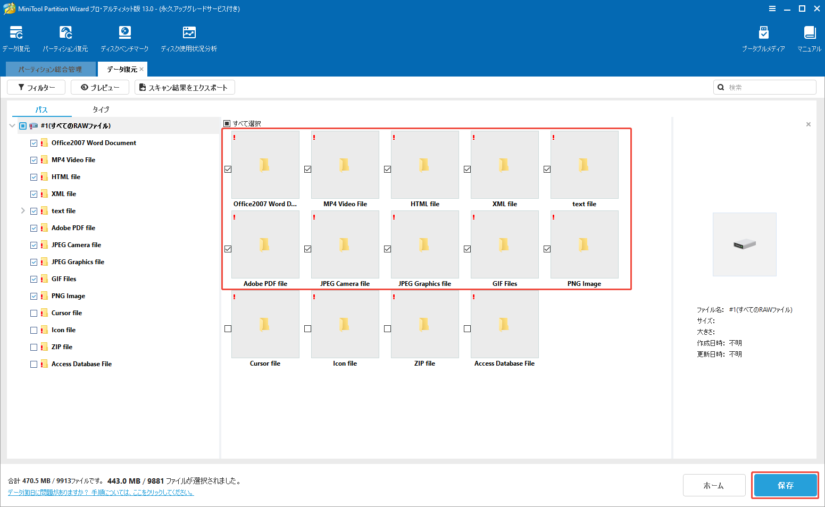
Task: Switch to the タイプ tab
Action: point(100,109)
